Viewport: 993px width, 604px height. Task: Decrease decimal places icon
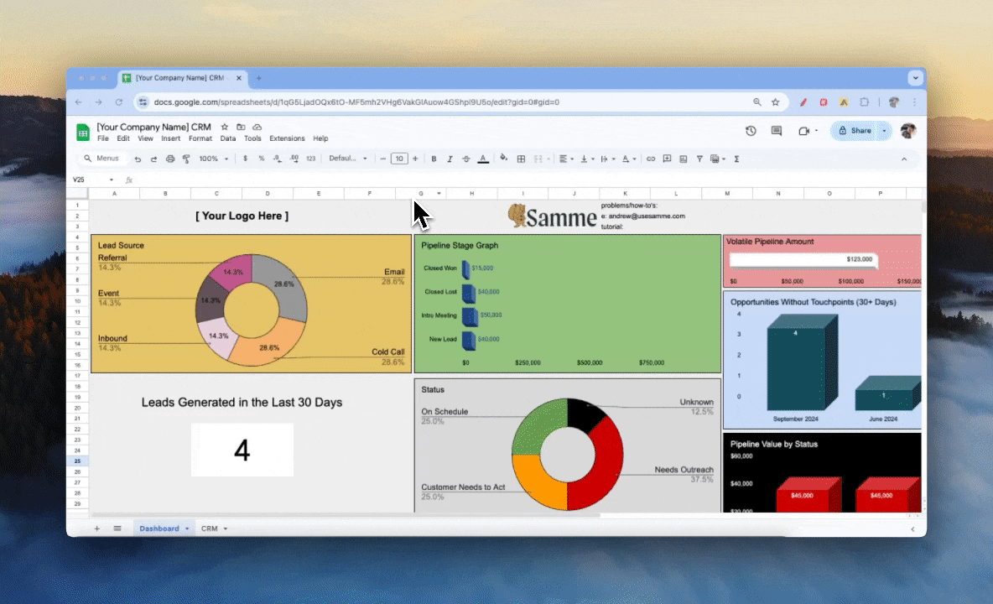(x=278, y=159)
